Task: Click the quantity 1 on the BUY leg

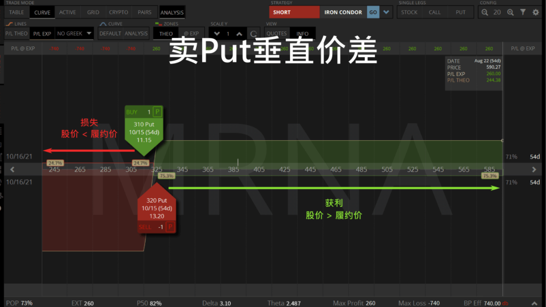Action: pyautogui.click(x=149, y=112)
